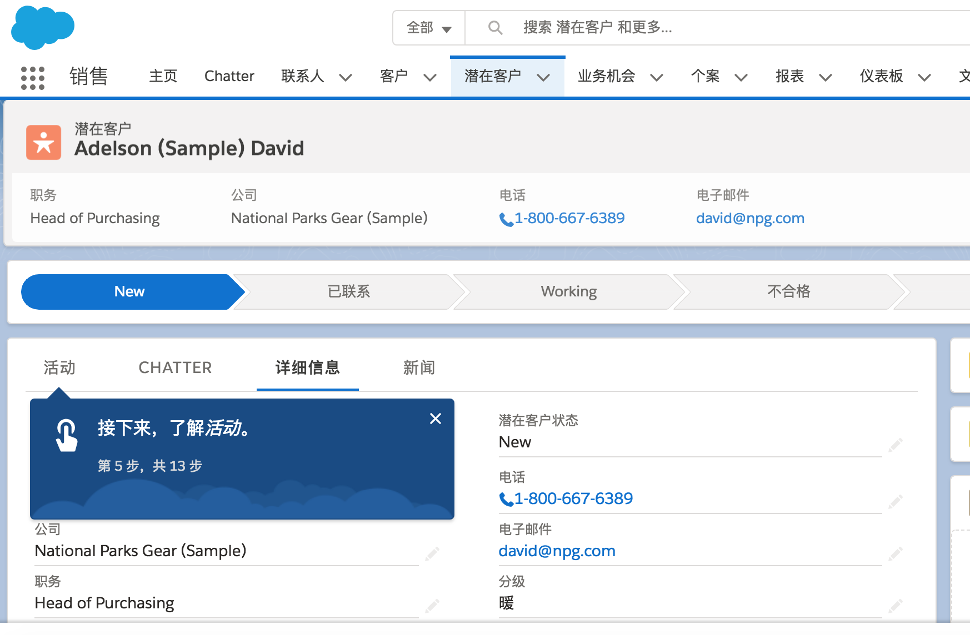Click david@npg.com link in header
Viewport: 970px width, 635px height.
tap(750, 218)
